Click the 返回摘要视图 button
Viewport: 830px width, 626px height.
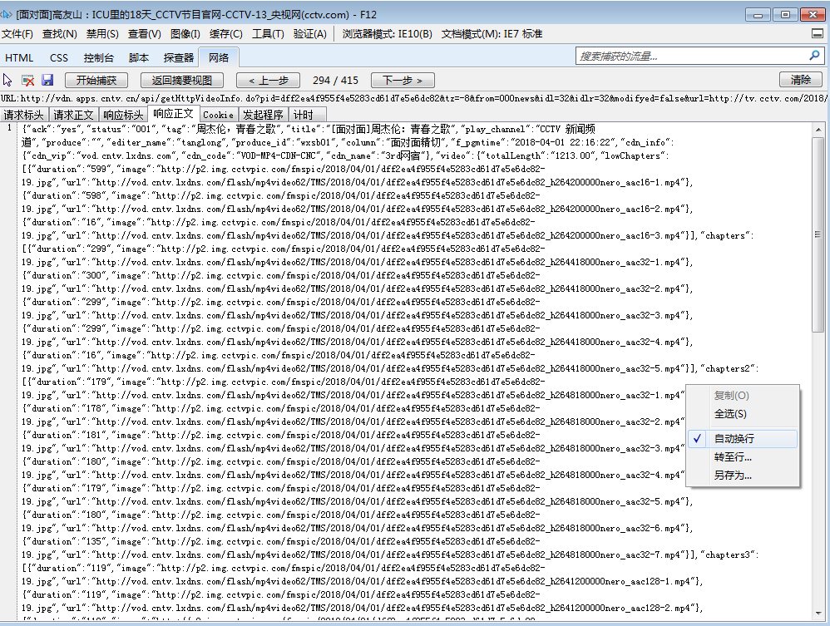point(181,80)
